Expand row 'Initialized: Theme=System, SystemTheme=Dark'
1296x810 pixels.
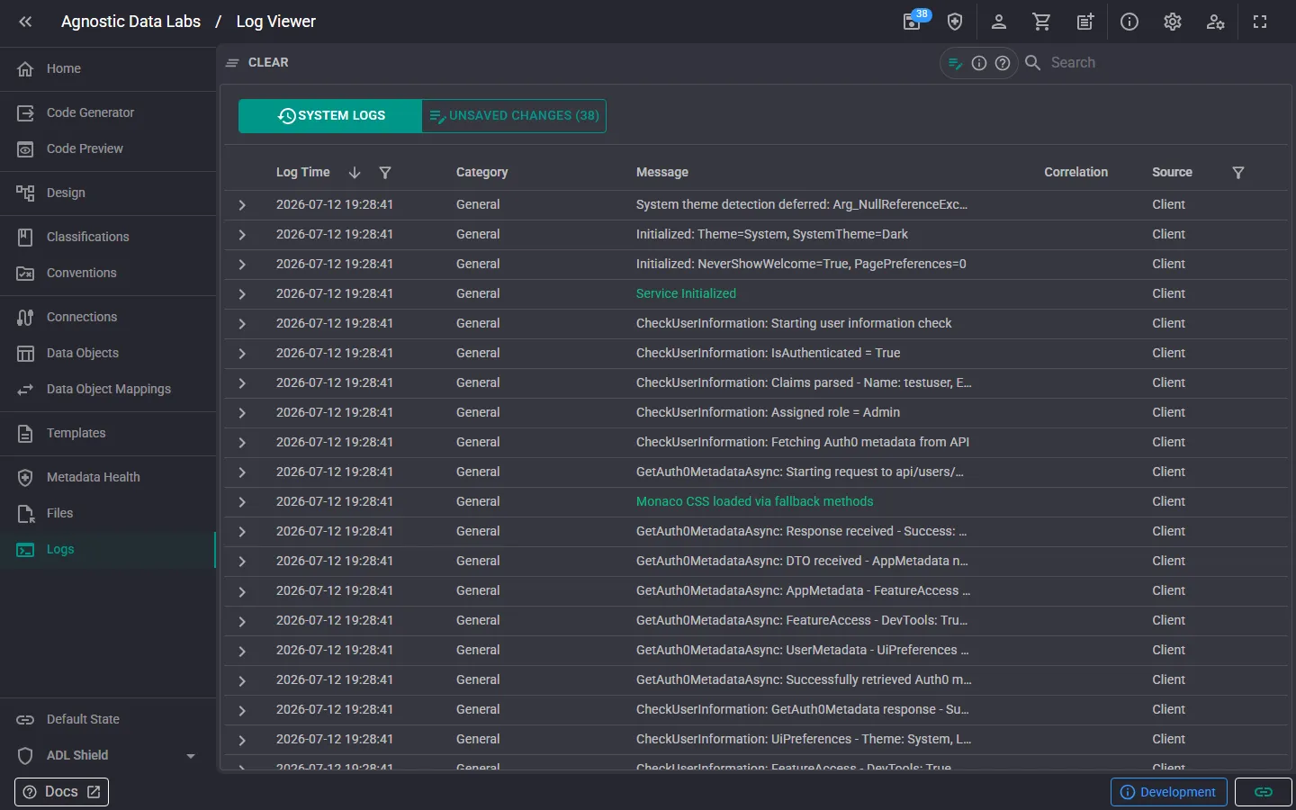pyautogui.click(x=242, y=235)
